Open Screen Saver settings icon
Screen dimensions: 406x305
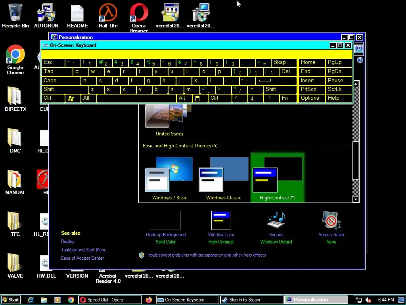coord(331,220)
